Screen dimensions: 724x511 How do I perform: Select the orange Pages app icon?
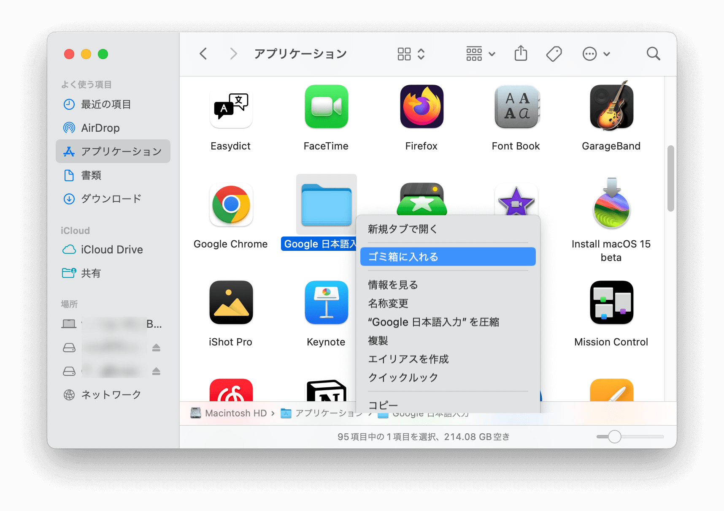click(x=611, y=390)
